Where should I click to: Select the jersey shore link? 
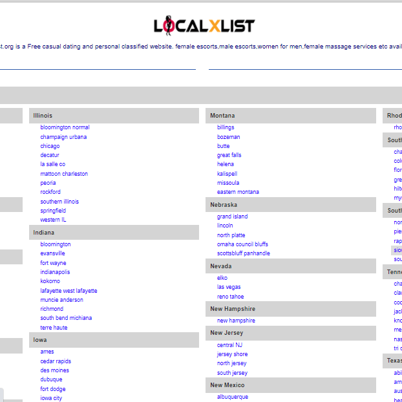232,354
